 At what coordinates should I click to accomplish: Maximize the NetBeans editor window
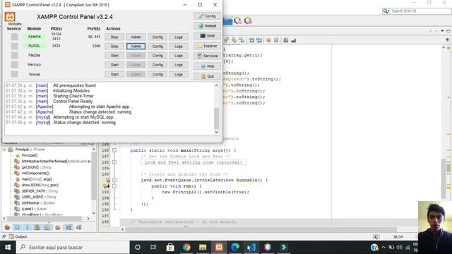tap(448, 31)
